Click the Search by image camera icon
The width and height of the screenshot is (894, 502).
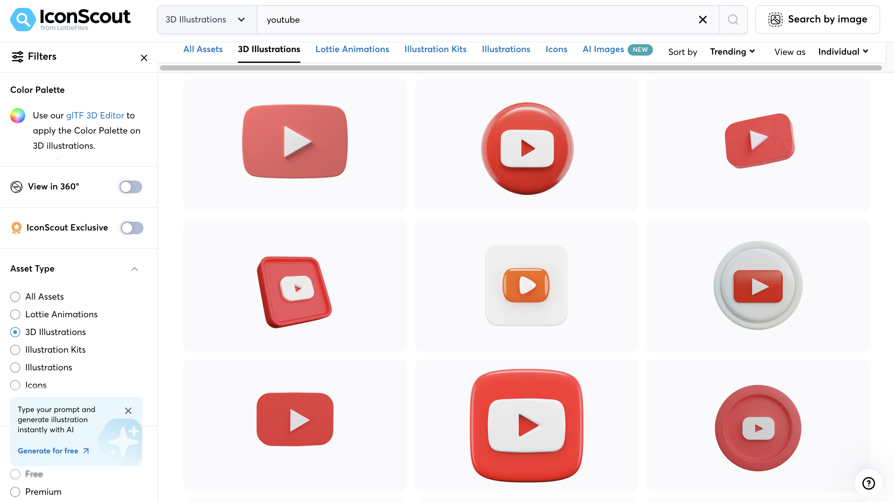775,20
